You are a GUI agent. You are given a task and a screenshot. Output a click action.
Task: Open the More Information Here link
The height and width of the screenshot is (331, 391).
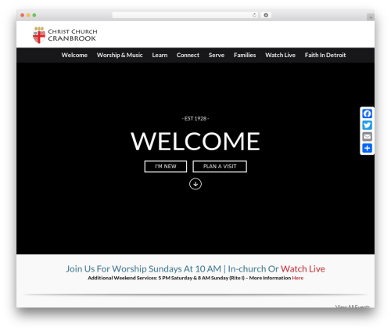(x=297, y=278)
